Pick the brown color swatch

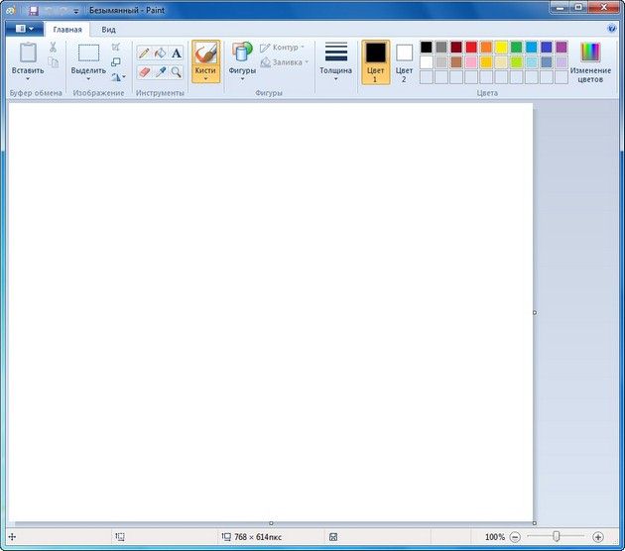(456, 62)
